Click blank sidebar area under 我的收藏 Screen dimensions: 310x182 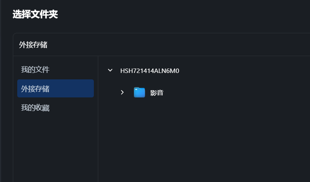pos(55,148)
